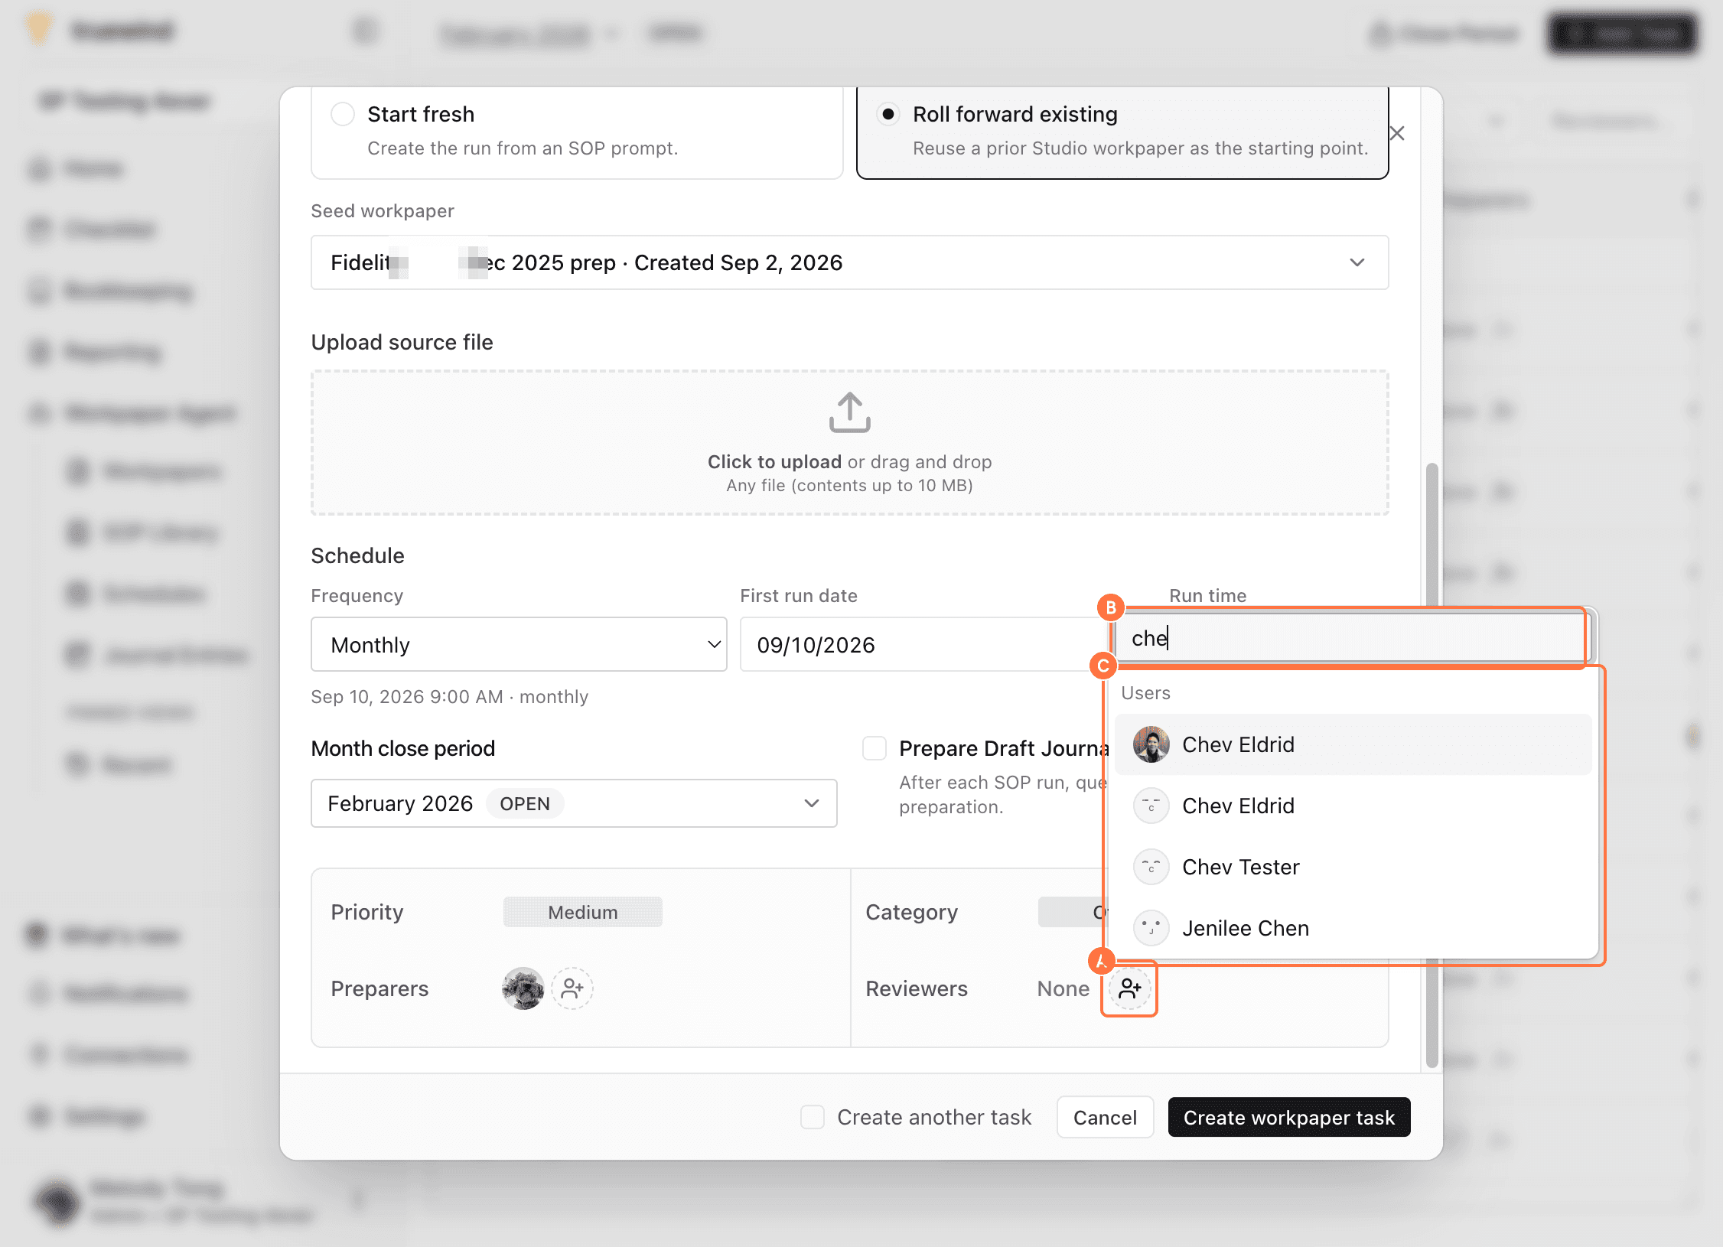This screenshot has width=1723, height=1247.
Task: Select Chev Eldrid without a photo avatar
Action: 1353,806
